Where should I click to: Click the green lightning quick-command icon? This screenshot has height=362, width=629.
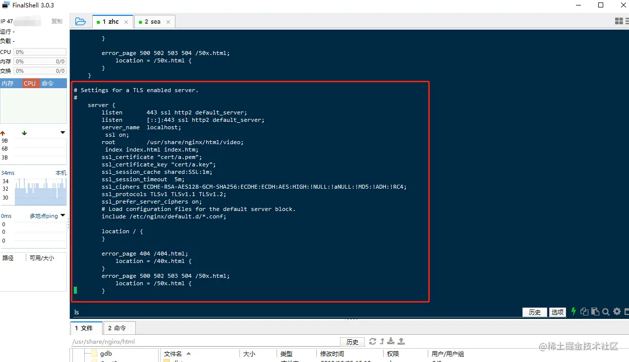[573, 311]
